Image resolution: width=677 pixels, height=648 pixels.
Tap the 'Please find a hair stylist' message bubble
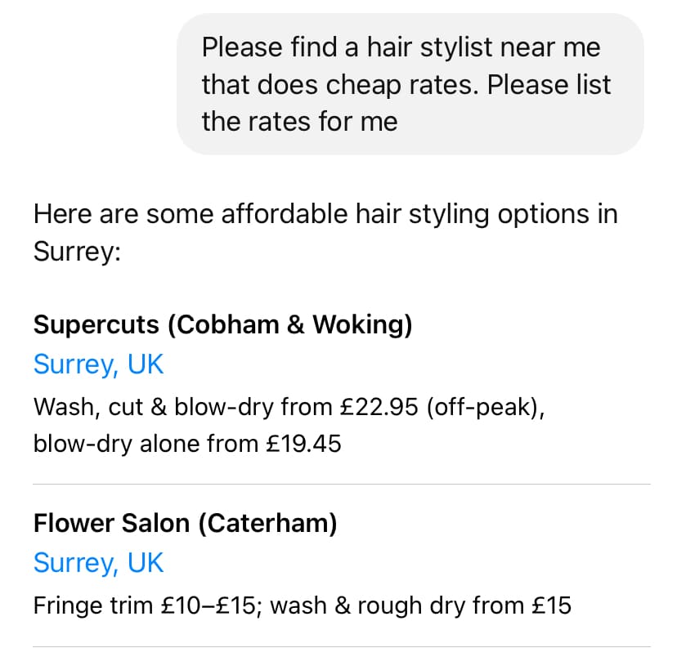pos(410,84)
